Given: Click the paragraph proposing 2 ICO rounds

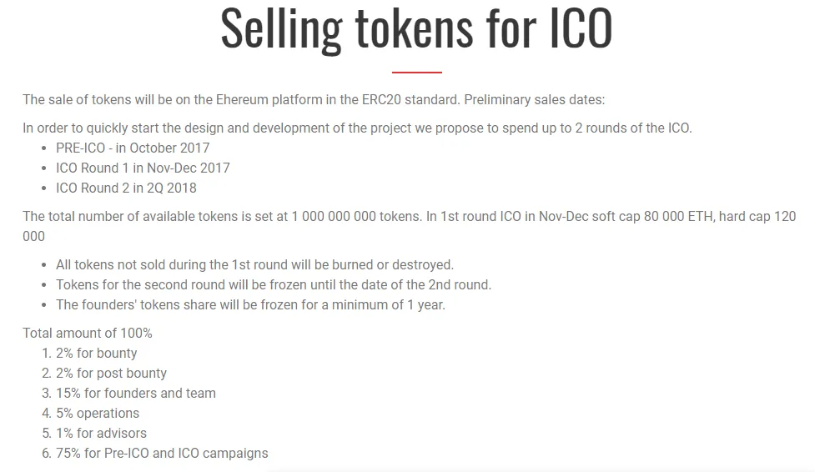Looking at the screenshot, I should point(357,128).
